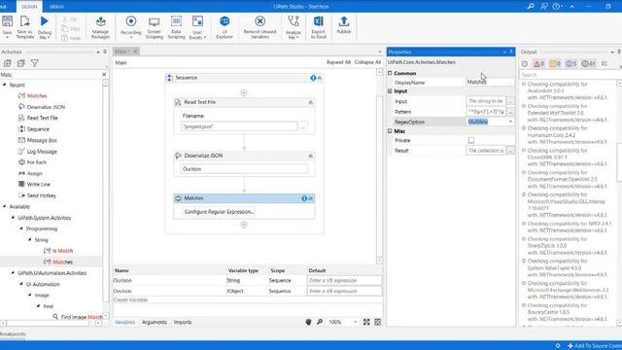Screen dimensions: 622x350
Task: Click Collapse All in designer
Action: coord(367,62)
